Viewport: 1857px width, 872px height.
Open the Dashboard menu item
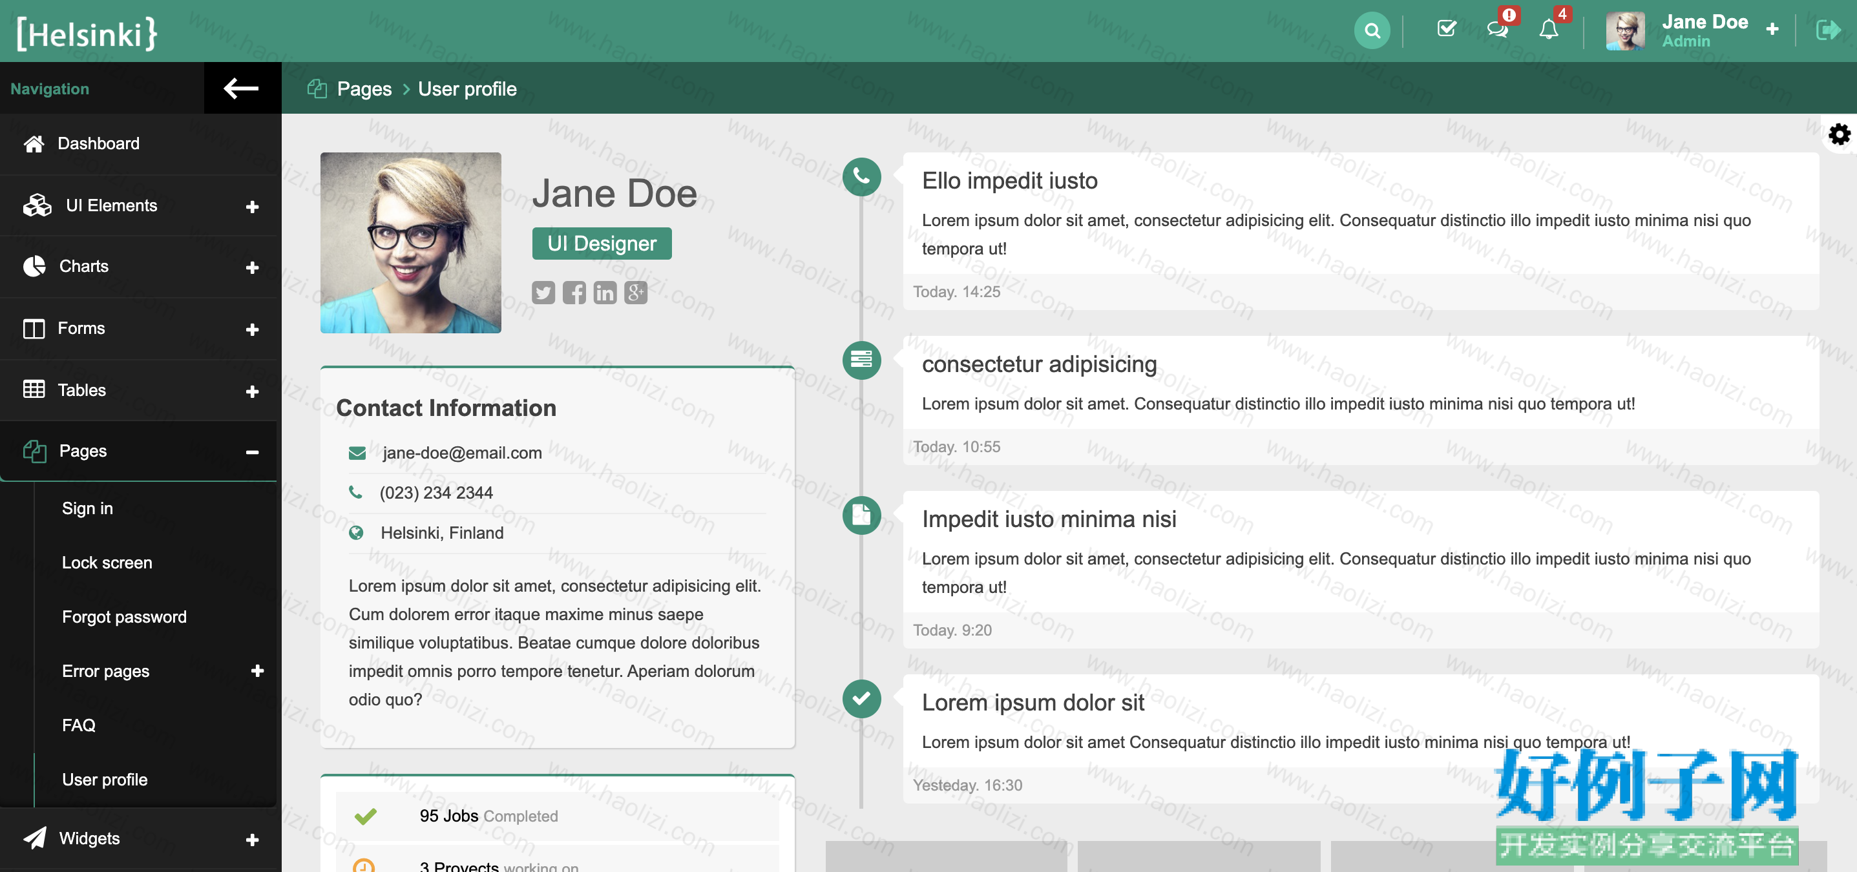[x=138, y=143]
